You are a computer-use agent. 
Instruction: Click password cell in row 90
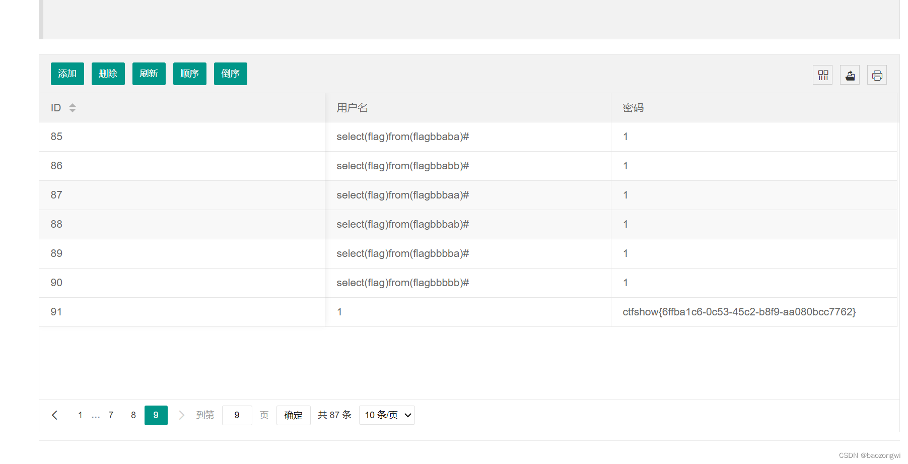pyautogui.click(x=754, y=283)
